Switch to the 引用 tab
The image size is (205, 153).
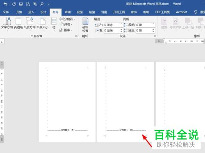(104, 12)
